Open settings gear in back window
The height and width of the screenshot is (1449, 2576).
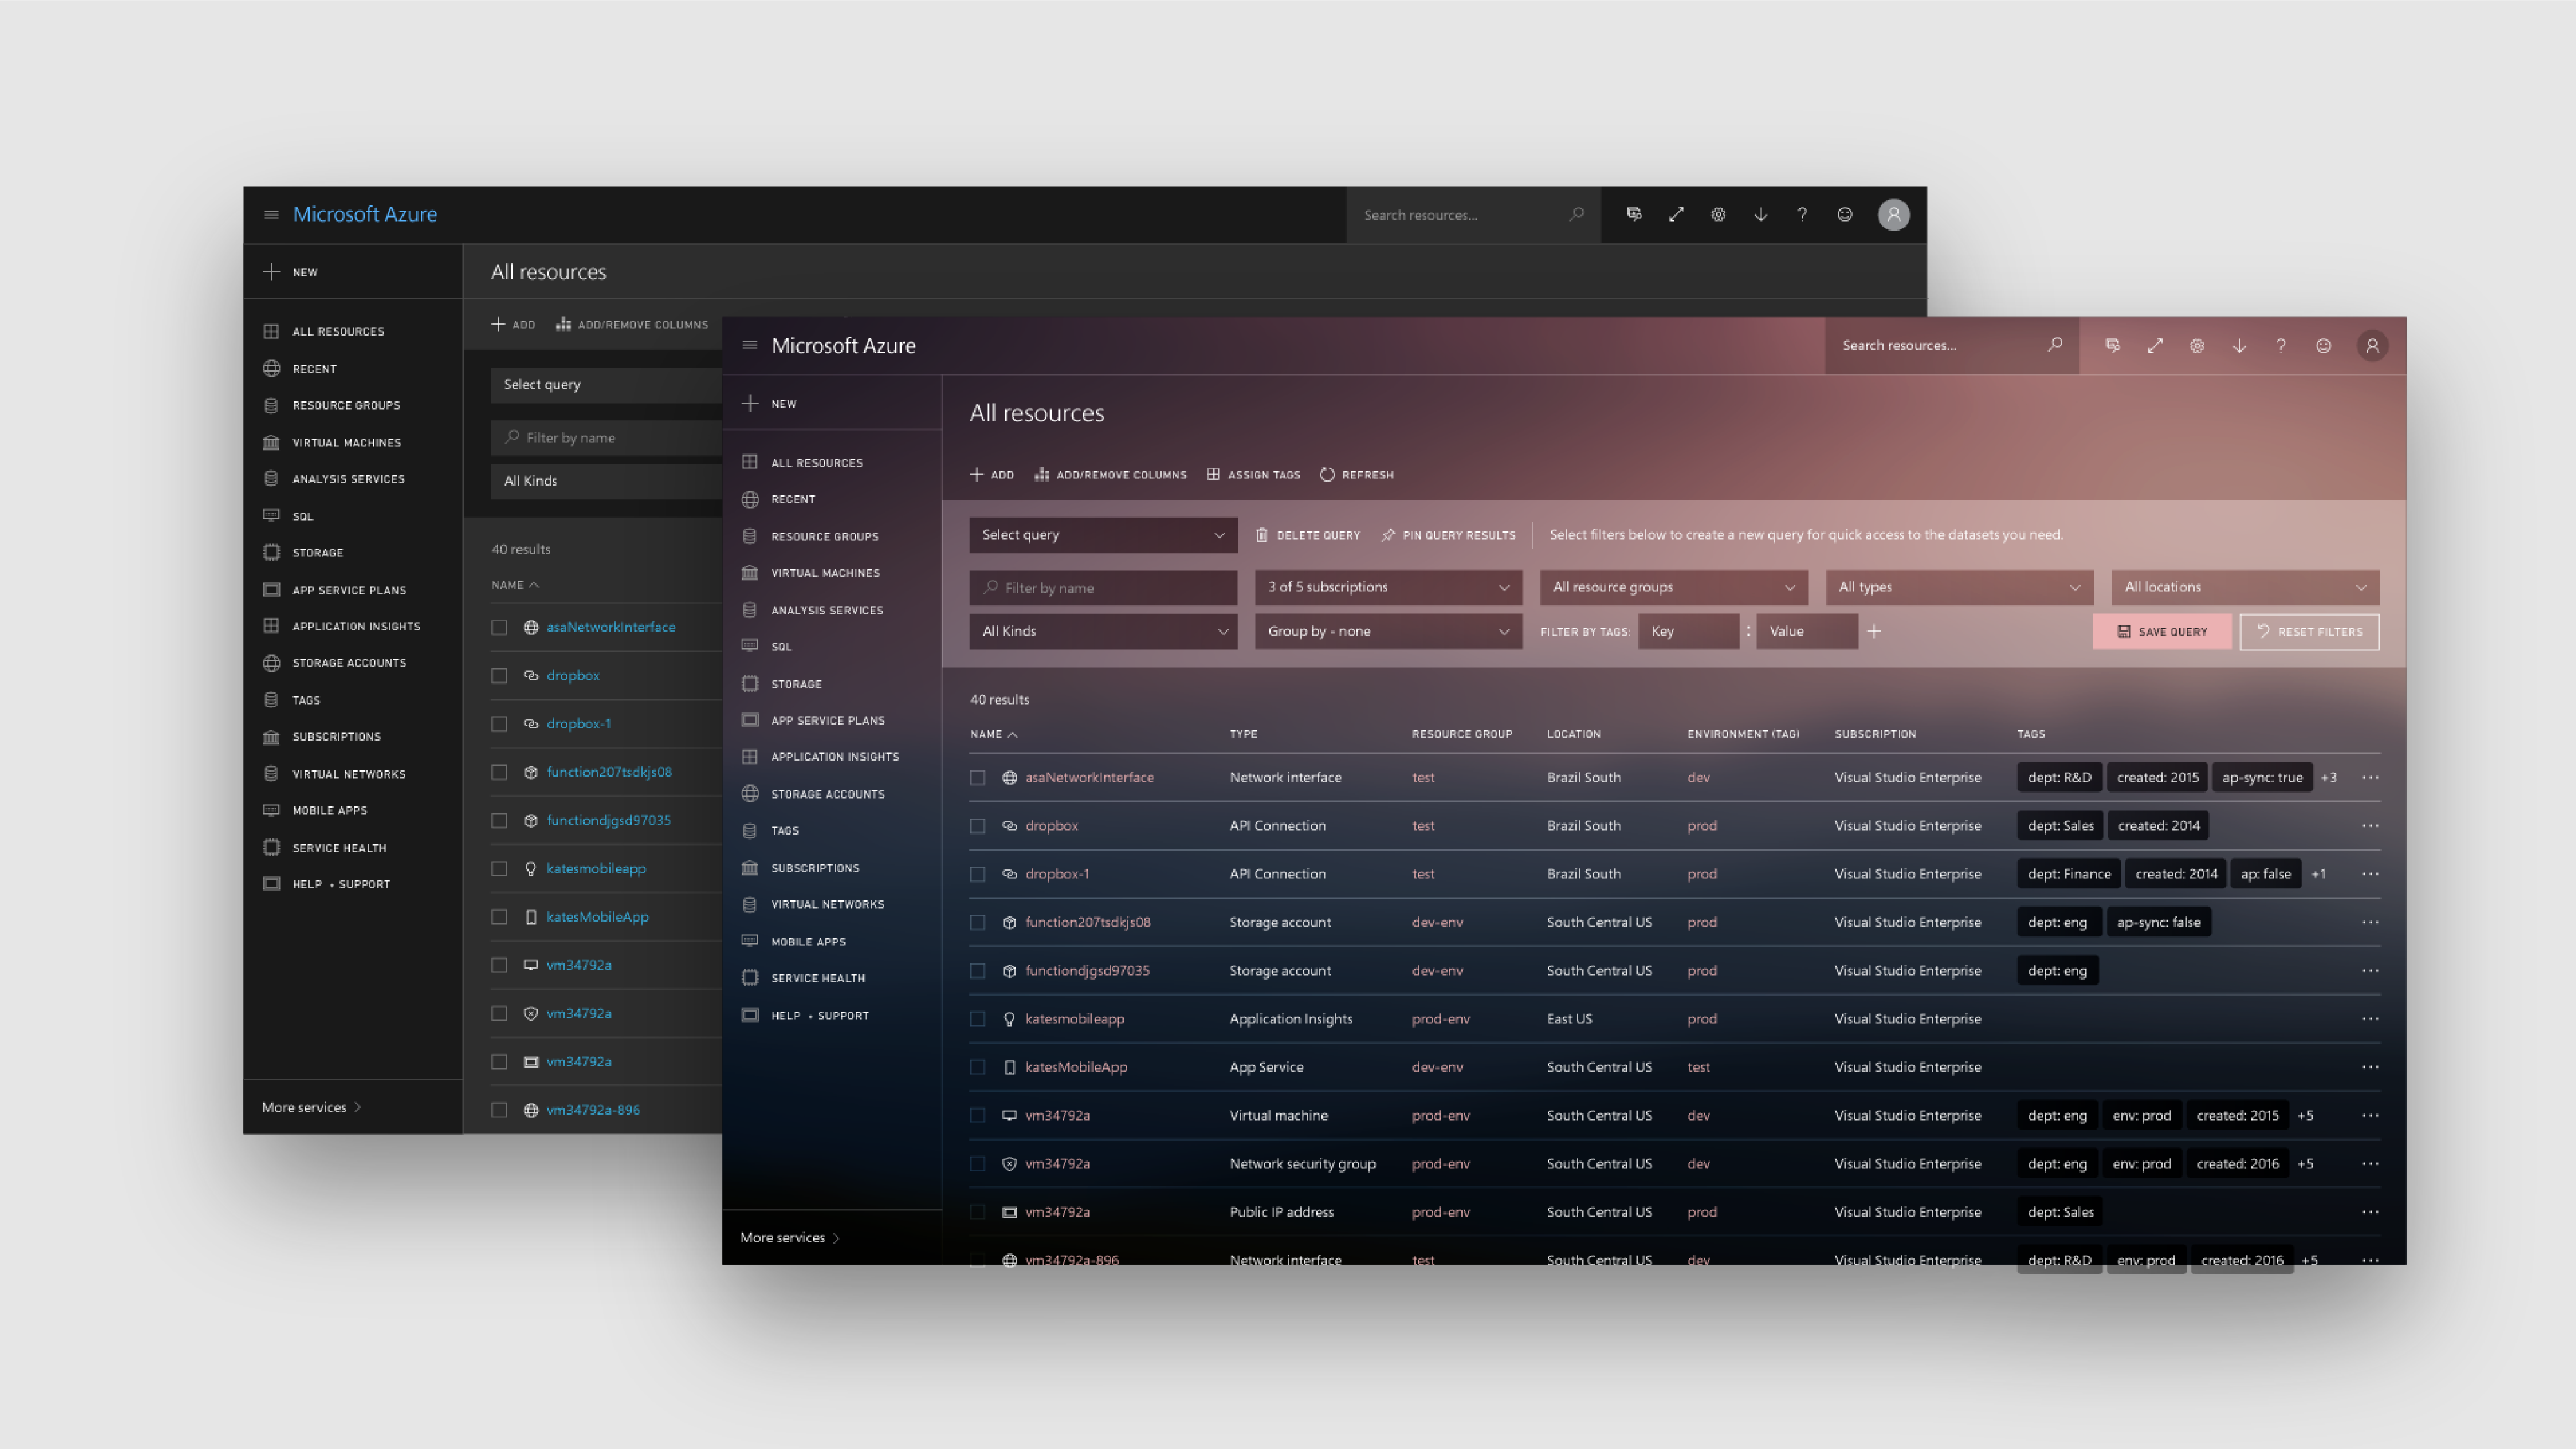[x=1718, y=214]
